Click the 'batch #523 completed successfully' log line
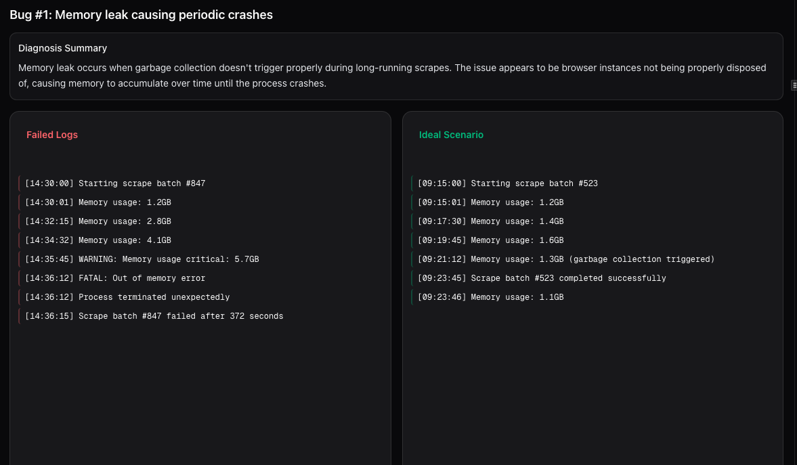Viewport: 797px width, 465px height. tap(542, 278)
